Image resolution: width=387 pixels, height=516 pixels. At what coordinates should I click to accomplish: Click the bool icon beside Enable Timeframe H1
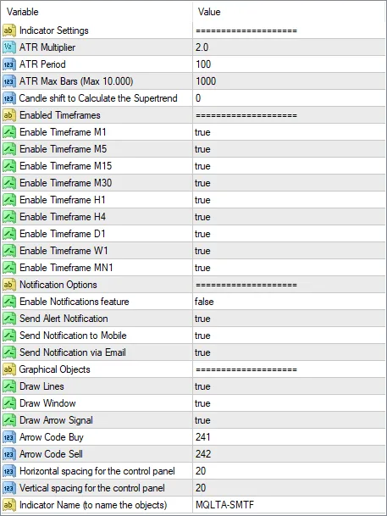pos(9,200)
